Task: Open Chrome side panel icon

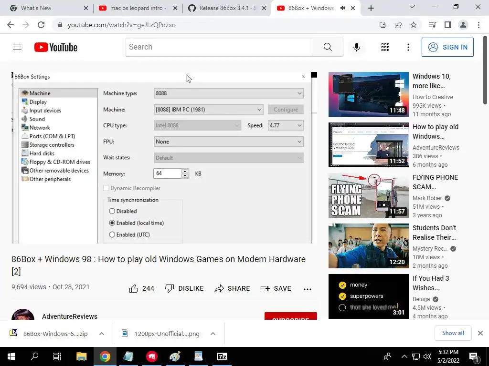Action: [x=448, y=25]
